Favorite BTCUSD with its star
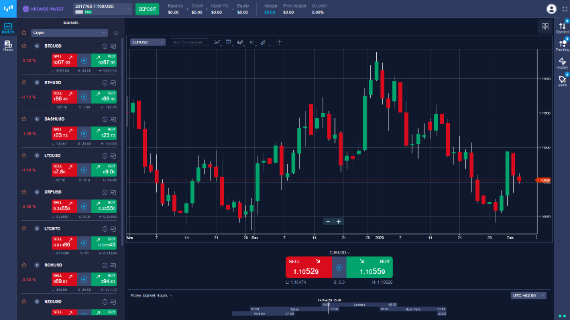 click(24, 46)
